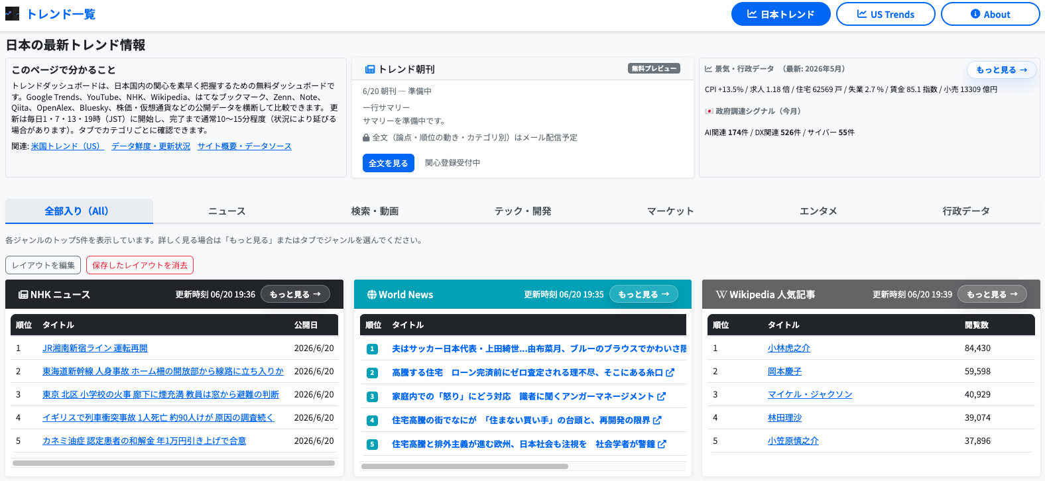The image size is (1045, 481).
Task: Click もっと見る in Wikipedia 人気記事 header
Action: [993, 294]
